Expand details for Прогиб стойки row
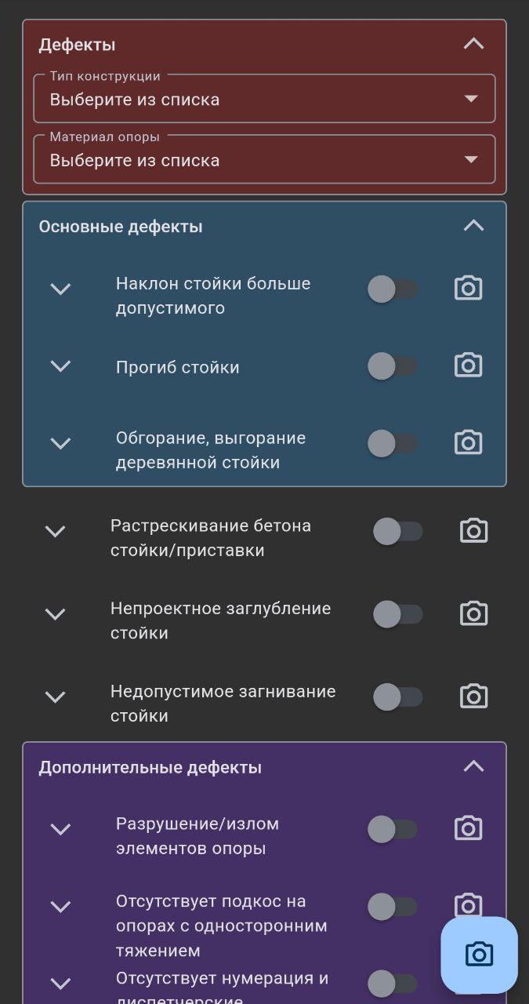 point(60,366)
